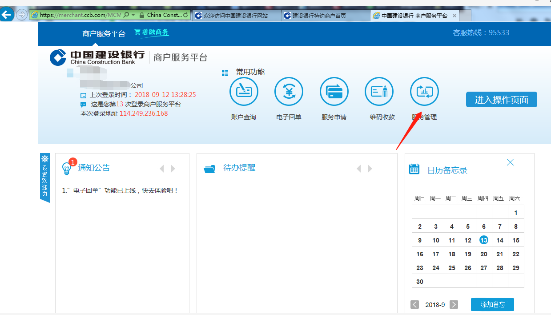Open the 二维码收款 QR code payment icon

click(379, 92)
